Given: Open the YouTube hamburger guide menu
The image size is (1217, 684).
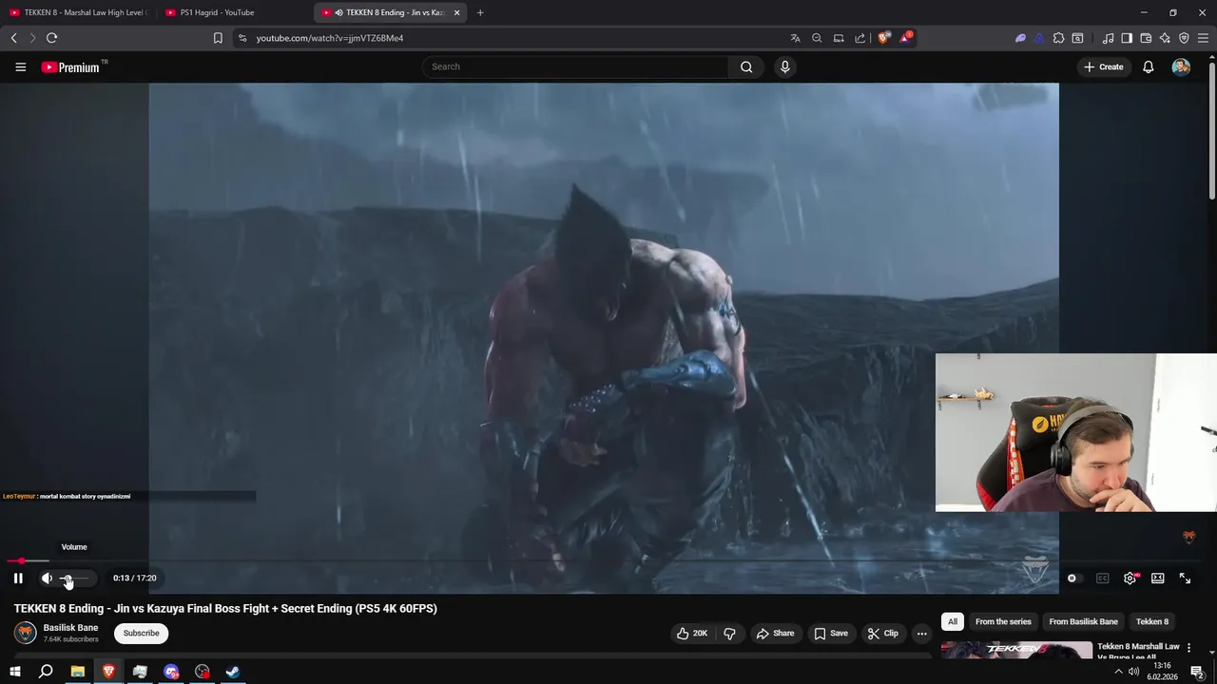Looking at the screenshot, I should click(x=20, y=66).
